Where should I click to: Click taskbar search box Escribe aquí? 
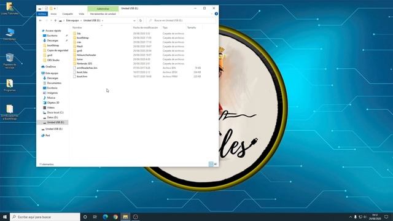pos(45,217)
